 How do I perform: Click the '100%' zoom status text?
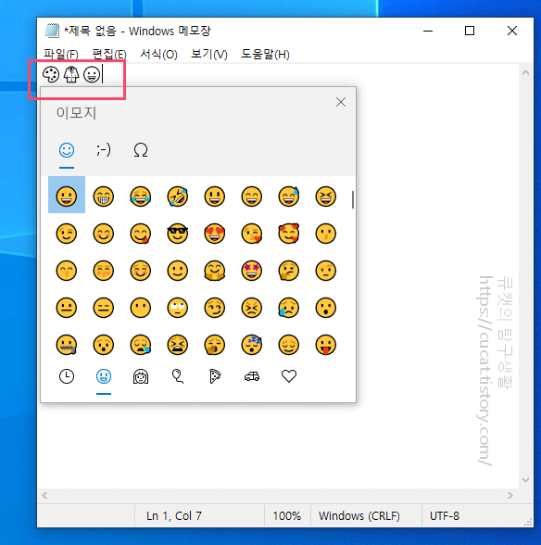pyautogui.click(x=286, y=515)
